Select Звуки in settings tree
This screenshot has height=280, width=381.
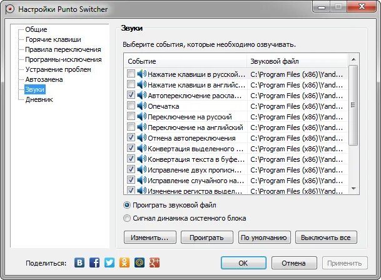point(35,89)
